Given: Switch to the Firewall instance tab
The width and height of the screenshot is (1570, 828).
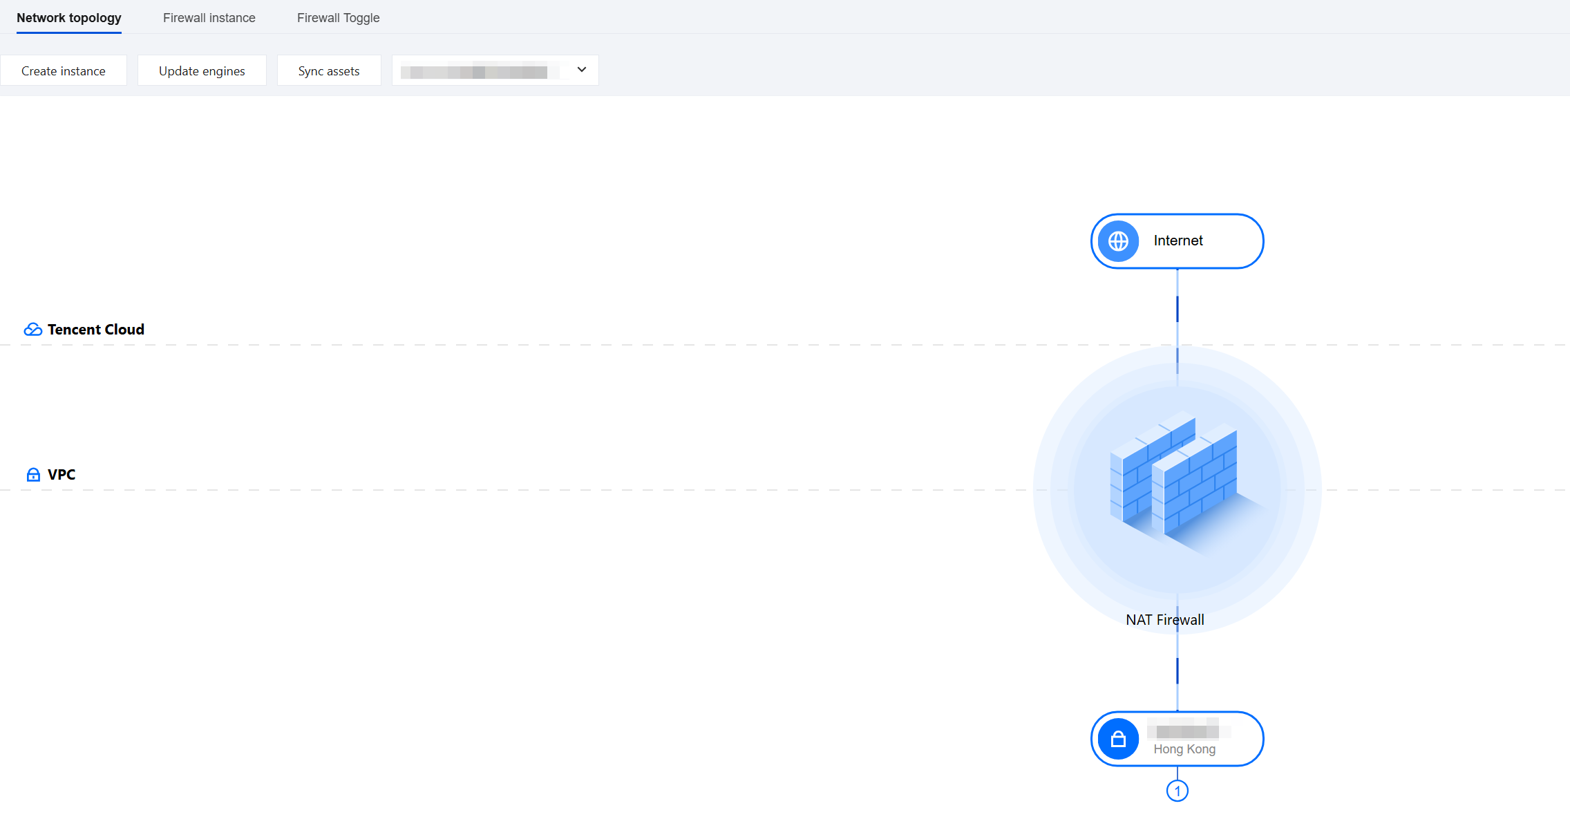Looking at the screenshot, I should click(209, 18).
